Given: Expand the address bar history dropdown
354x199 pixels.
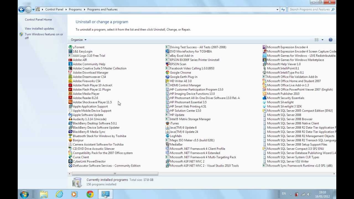Looking at the screenshot, I should pos(277,9).
